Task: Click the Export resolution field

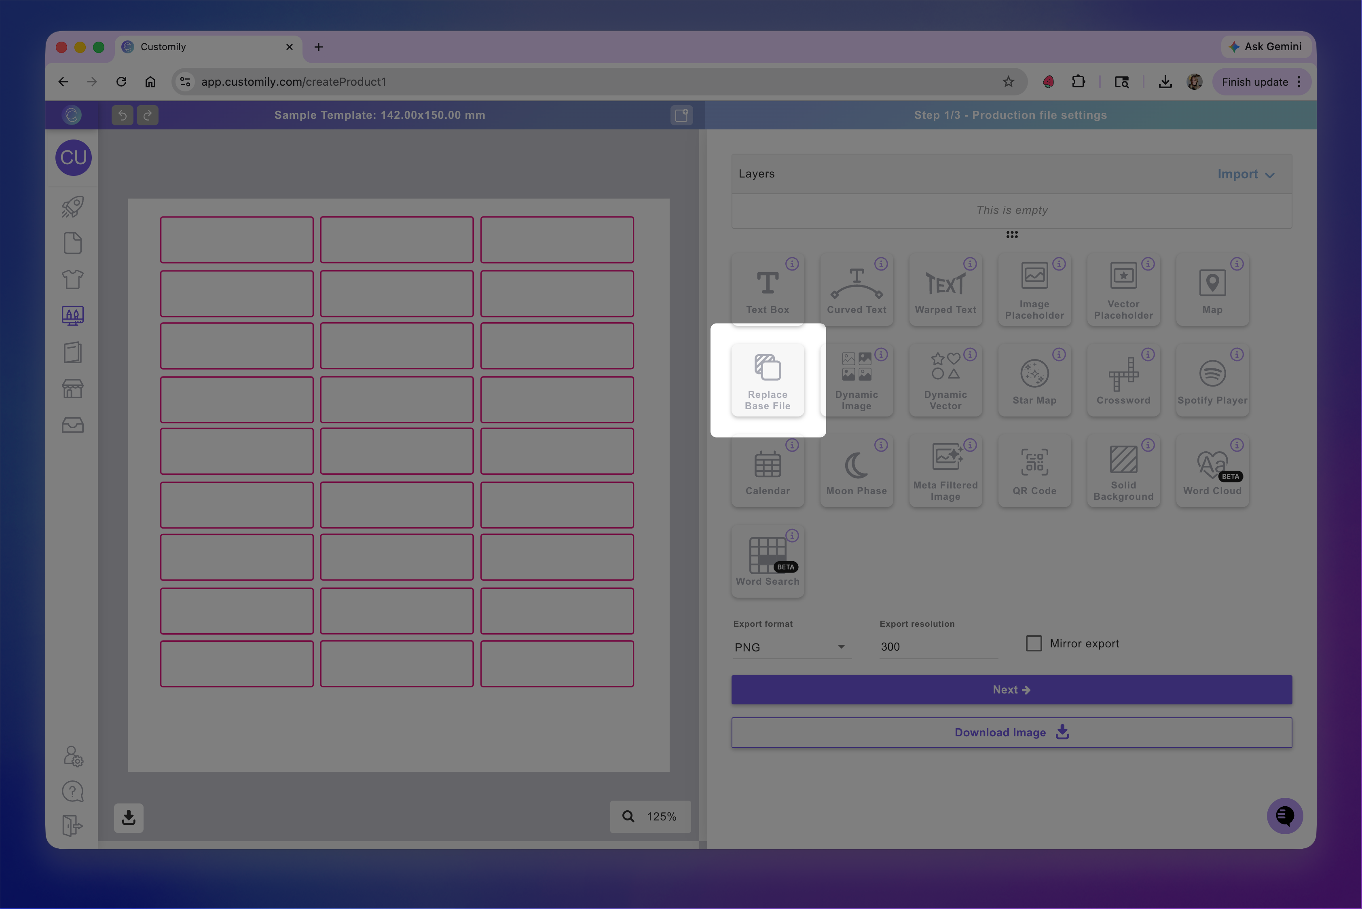Action: (938, 647)
